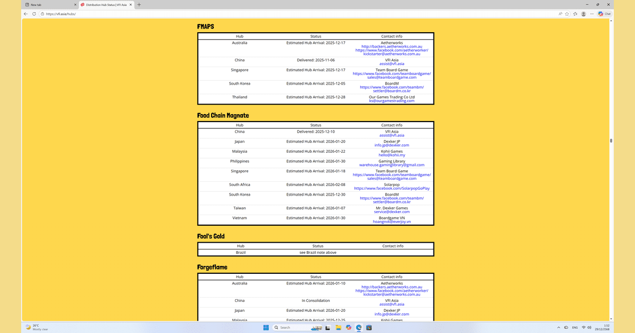Bookmark this page with the star icon
Screen dimensions: 635x333
tap(567, 14)
